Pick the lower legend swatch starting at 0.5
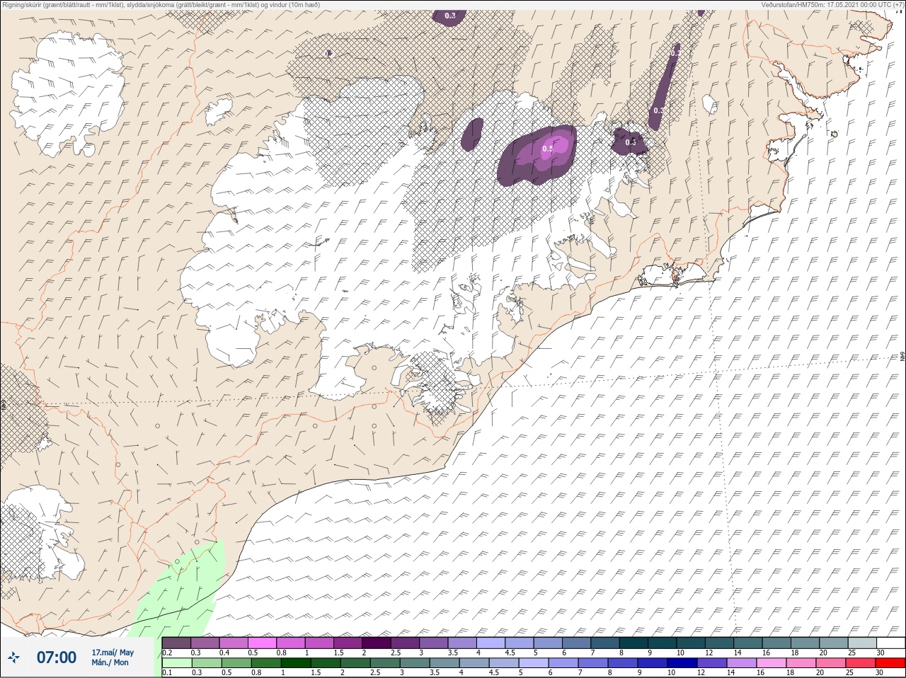906x678 pixels. coord(236,663)
